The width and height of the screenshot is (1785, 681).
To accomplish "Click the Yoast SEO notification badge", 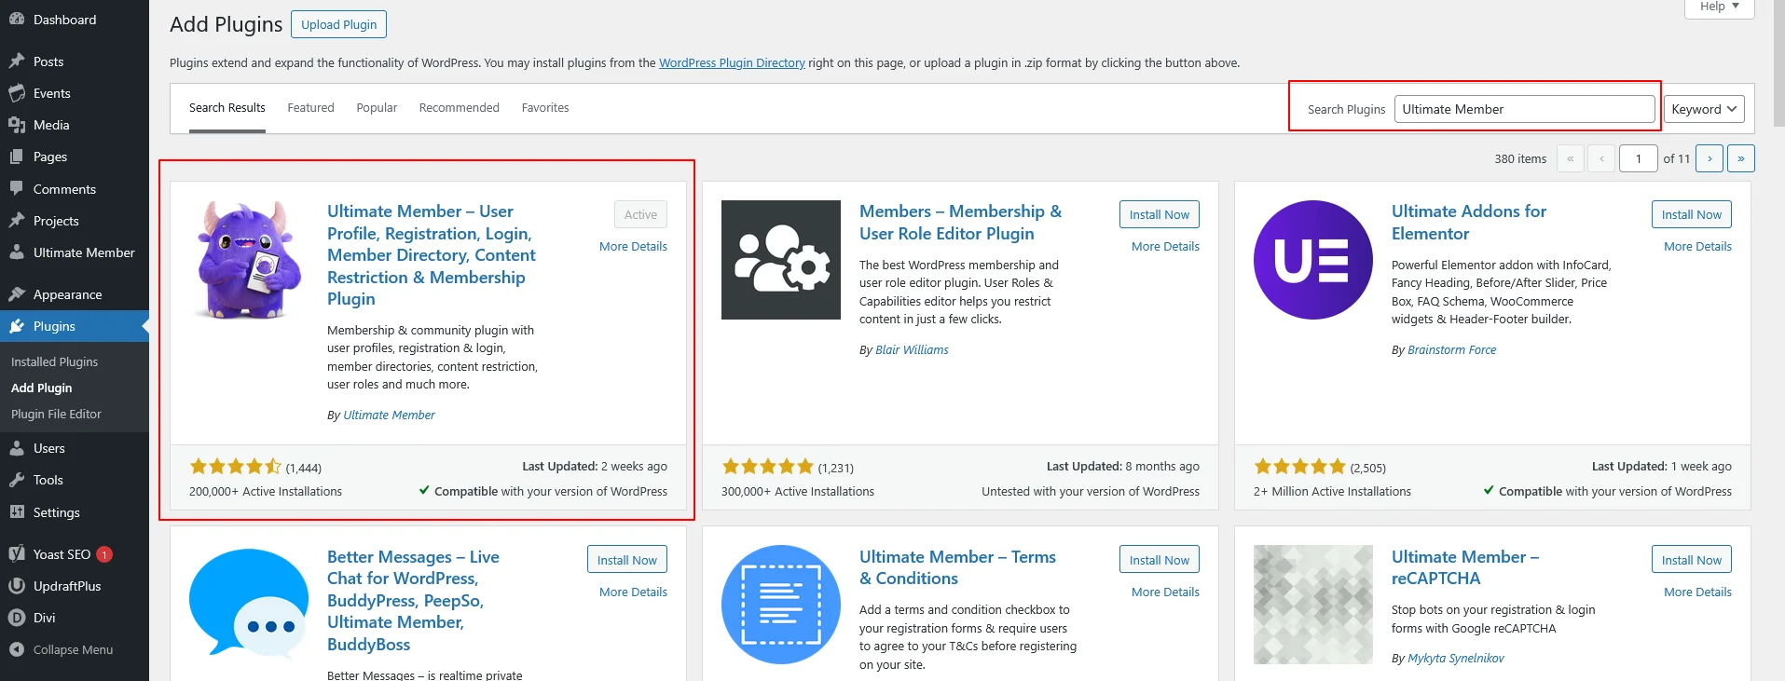I will pyautogui.click(x=104, y=554).
